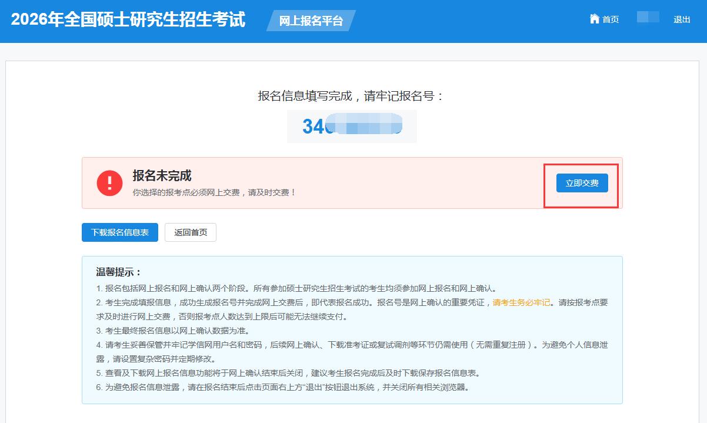Click the 网上报名平台 header badge
This screenshot has width=707, height=423.
tap(311, 21)
